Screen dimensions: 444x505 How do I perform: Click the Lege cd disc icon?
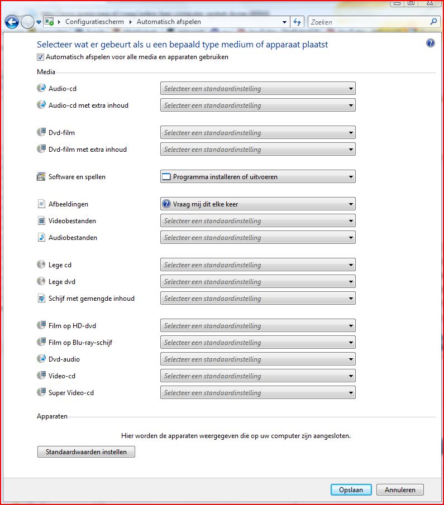tap(41, 264)
